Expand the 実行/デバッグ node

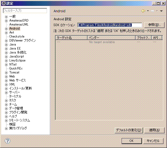pos(6,129)
